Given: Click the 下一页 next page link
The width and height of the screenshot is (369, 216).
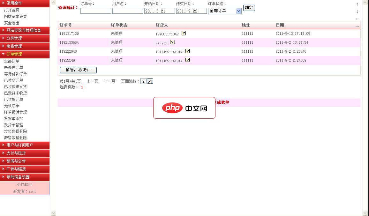Looking at the screenshot, I should [109, 81].
